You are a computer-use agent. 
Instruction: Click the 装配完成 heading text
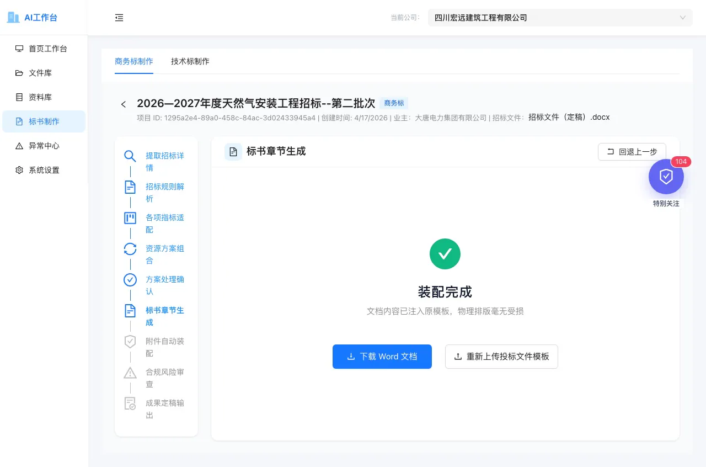click(445, 291)
